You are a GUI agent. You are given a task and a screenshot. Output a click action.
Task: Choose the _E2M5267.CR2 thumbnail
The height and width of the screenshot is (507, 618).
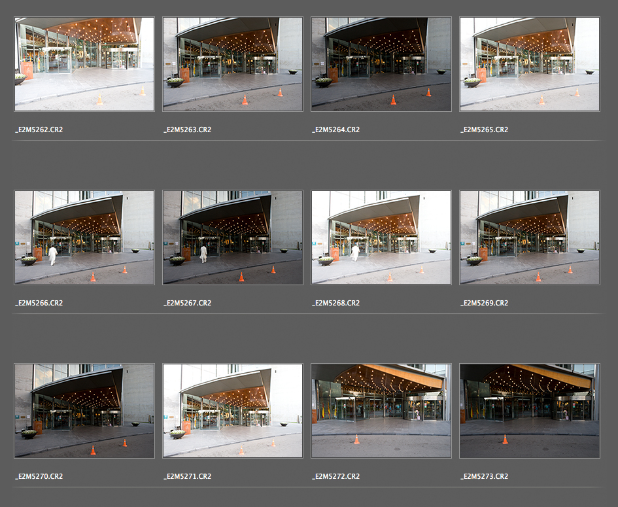[233, 237]
